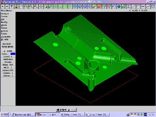Image resolution: width=156 pixels, height=117 pixels.
Task: Open the Groups button
Action: [8, 62]
